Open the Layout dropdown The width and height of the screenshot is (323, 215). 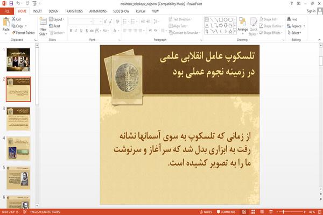coord(57,19)
